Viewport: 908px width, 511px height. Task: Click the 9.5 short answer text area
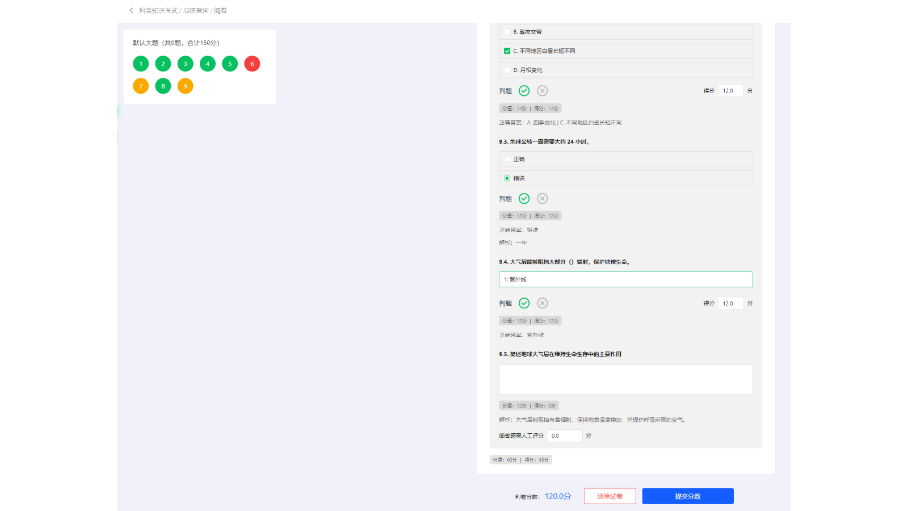pyautogui.click(x=625, y=379)
